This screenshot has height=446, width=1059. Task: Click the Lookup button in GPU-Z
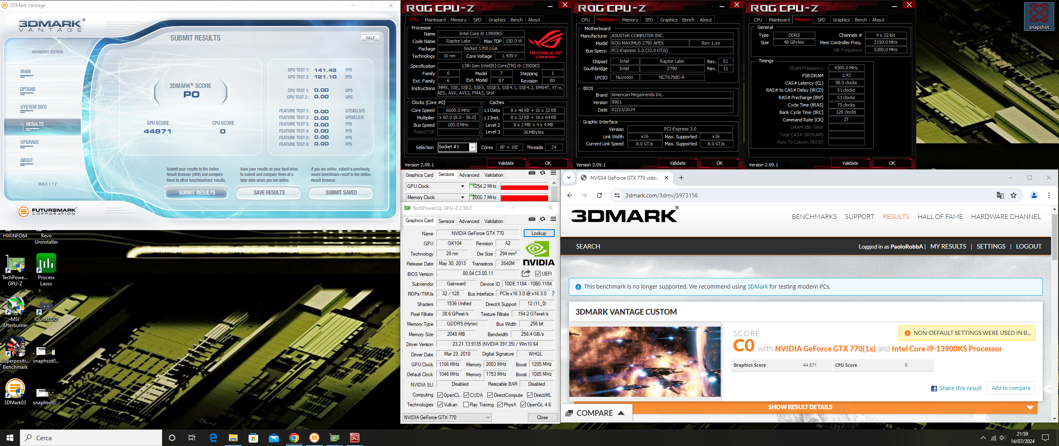click(539, 233)
